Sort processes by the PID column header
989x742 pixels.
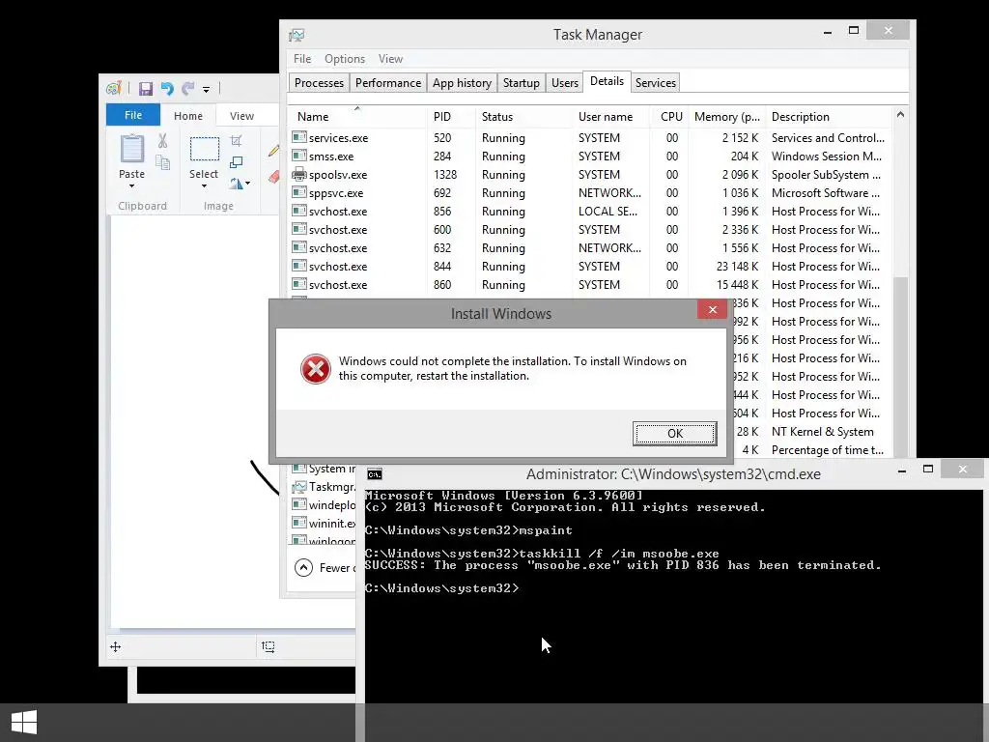[450, 117]
